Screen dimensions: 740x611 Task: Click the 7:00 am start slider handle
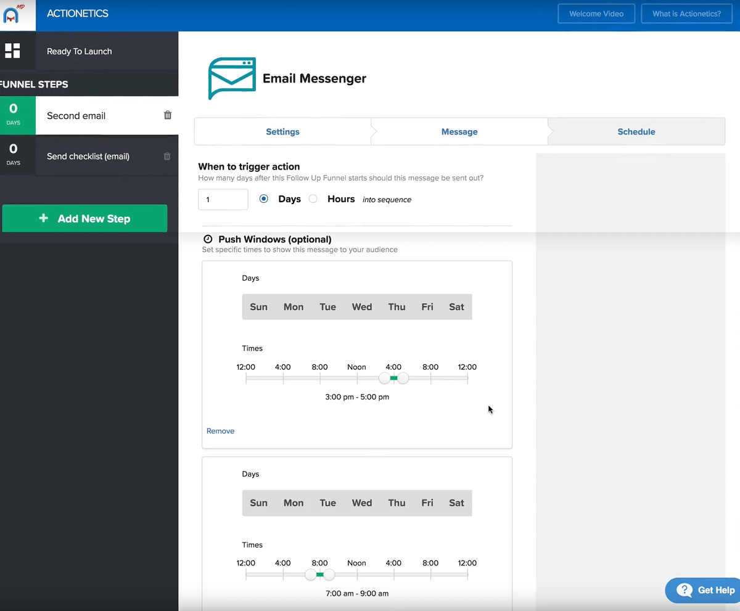[311, 575]
